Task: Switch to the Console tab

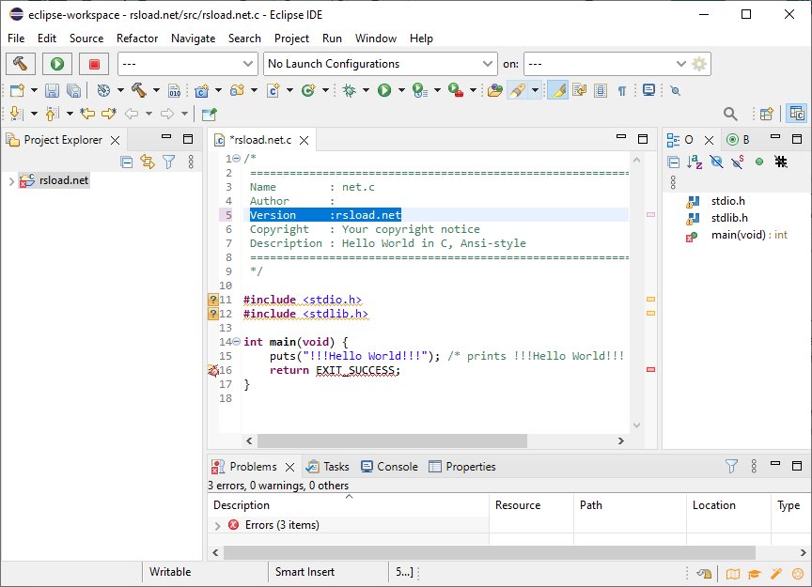Action: coord(389,466)
